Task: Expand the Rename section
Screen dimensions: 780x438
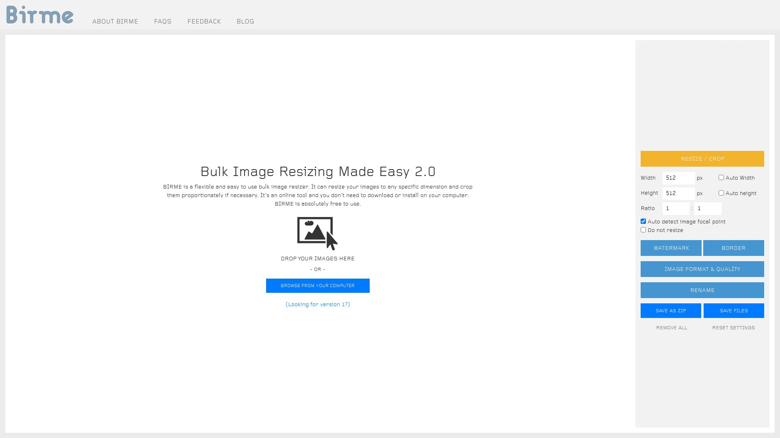Action: [x=702, y=290]
